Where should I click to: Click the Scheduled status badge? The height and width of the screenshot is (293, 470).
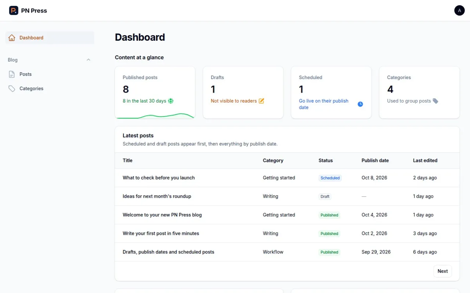coord(330,178)
